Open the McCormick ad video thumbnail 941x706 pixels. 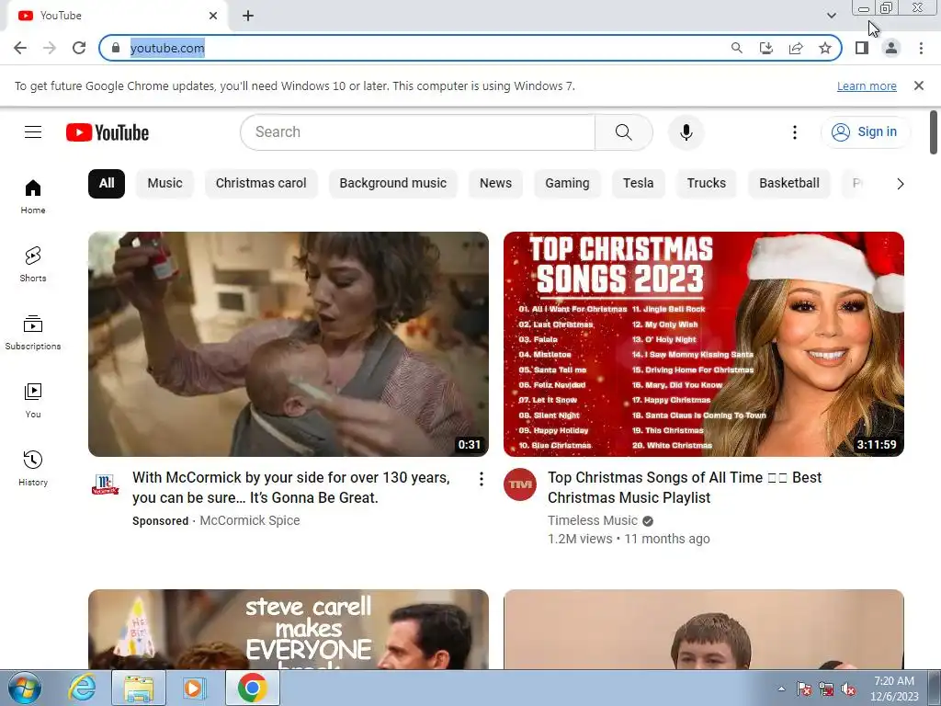[288, 344]
